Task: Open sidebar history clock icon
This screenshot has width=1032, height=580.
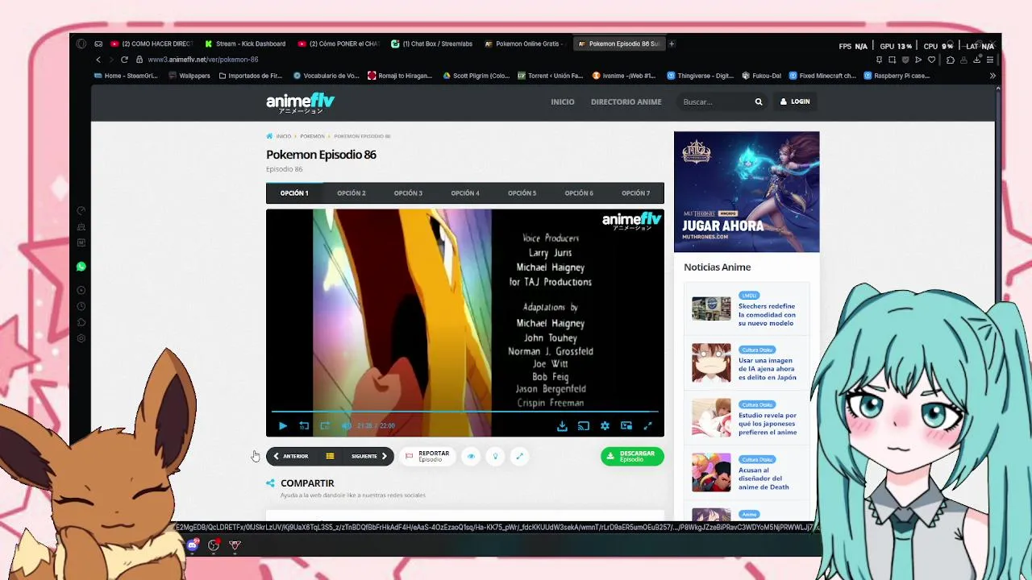Action: click(x=81, y=306)
